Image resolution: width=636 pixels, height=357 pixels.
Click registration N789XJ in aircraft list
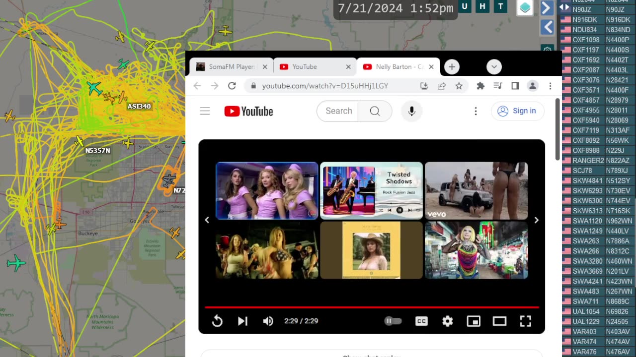(617, 171)
